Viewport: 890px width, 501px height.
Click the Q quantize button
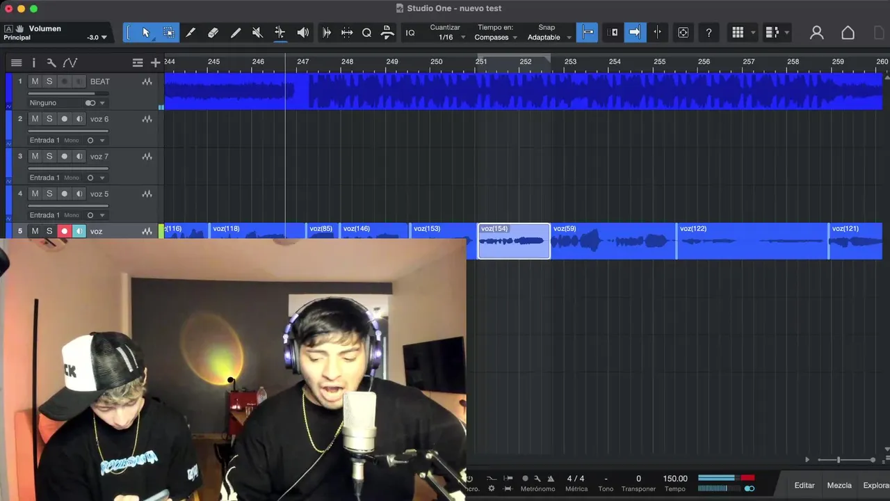(x=366, y=33)
